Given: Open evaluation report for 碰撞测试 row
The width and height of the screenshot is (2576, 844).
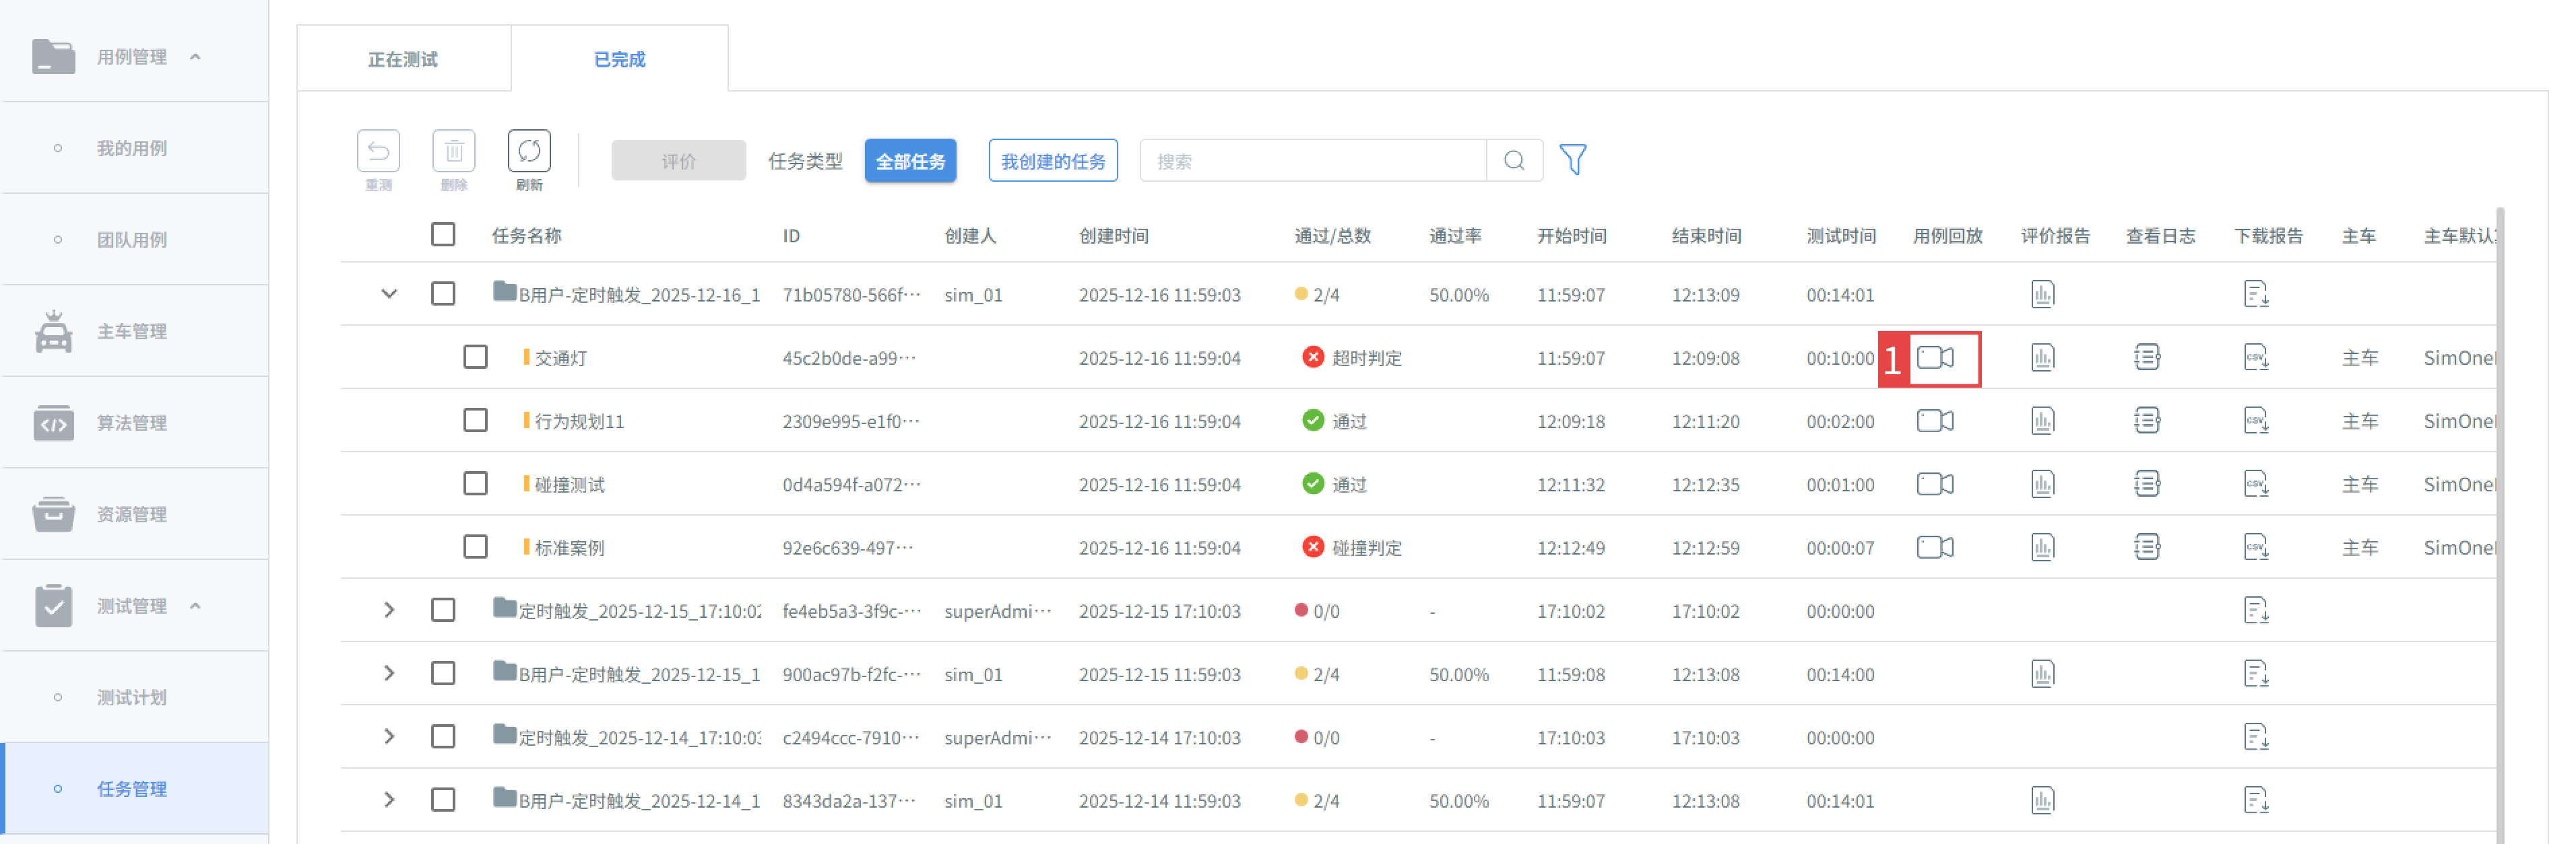Looking at the screenshot, I should pyautogui.click(x=2043, y=485).
